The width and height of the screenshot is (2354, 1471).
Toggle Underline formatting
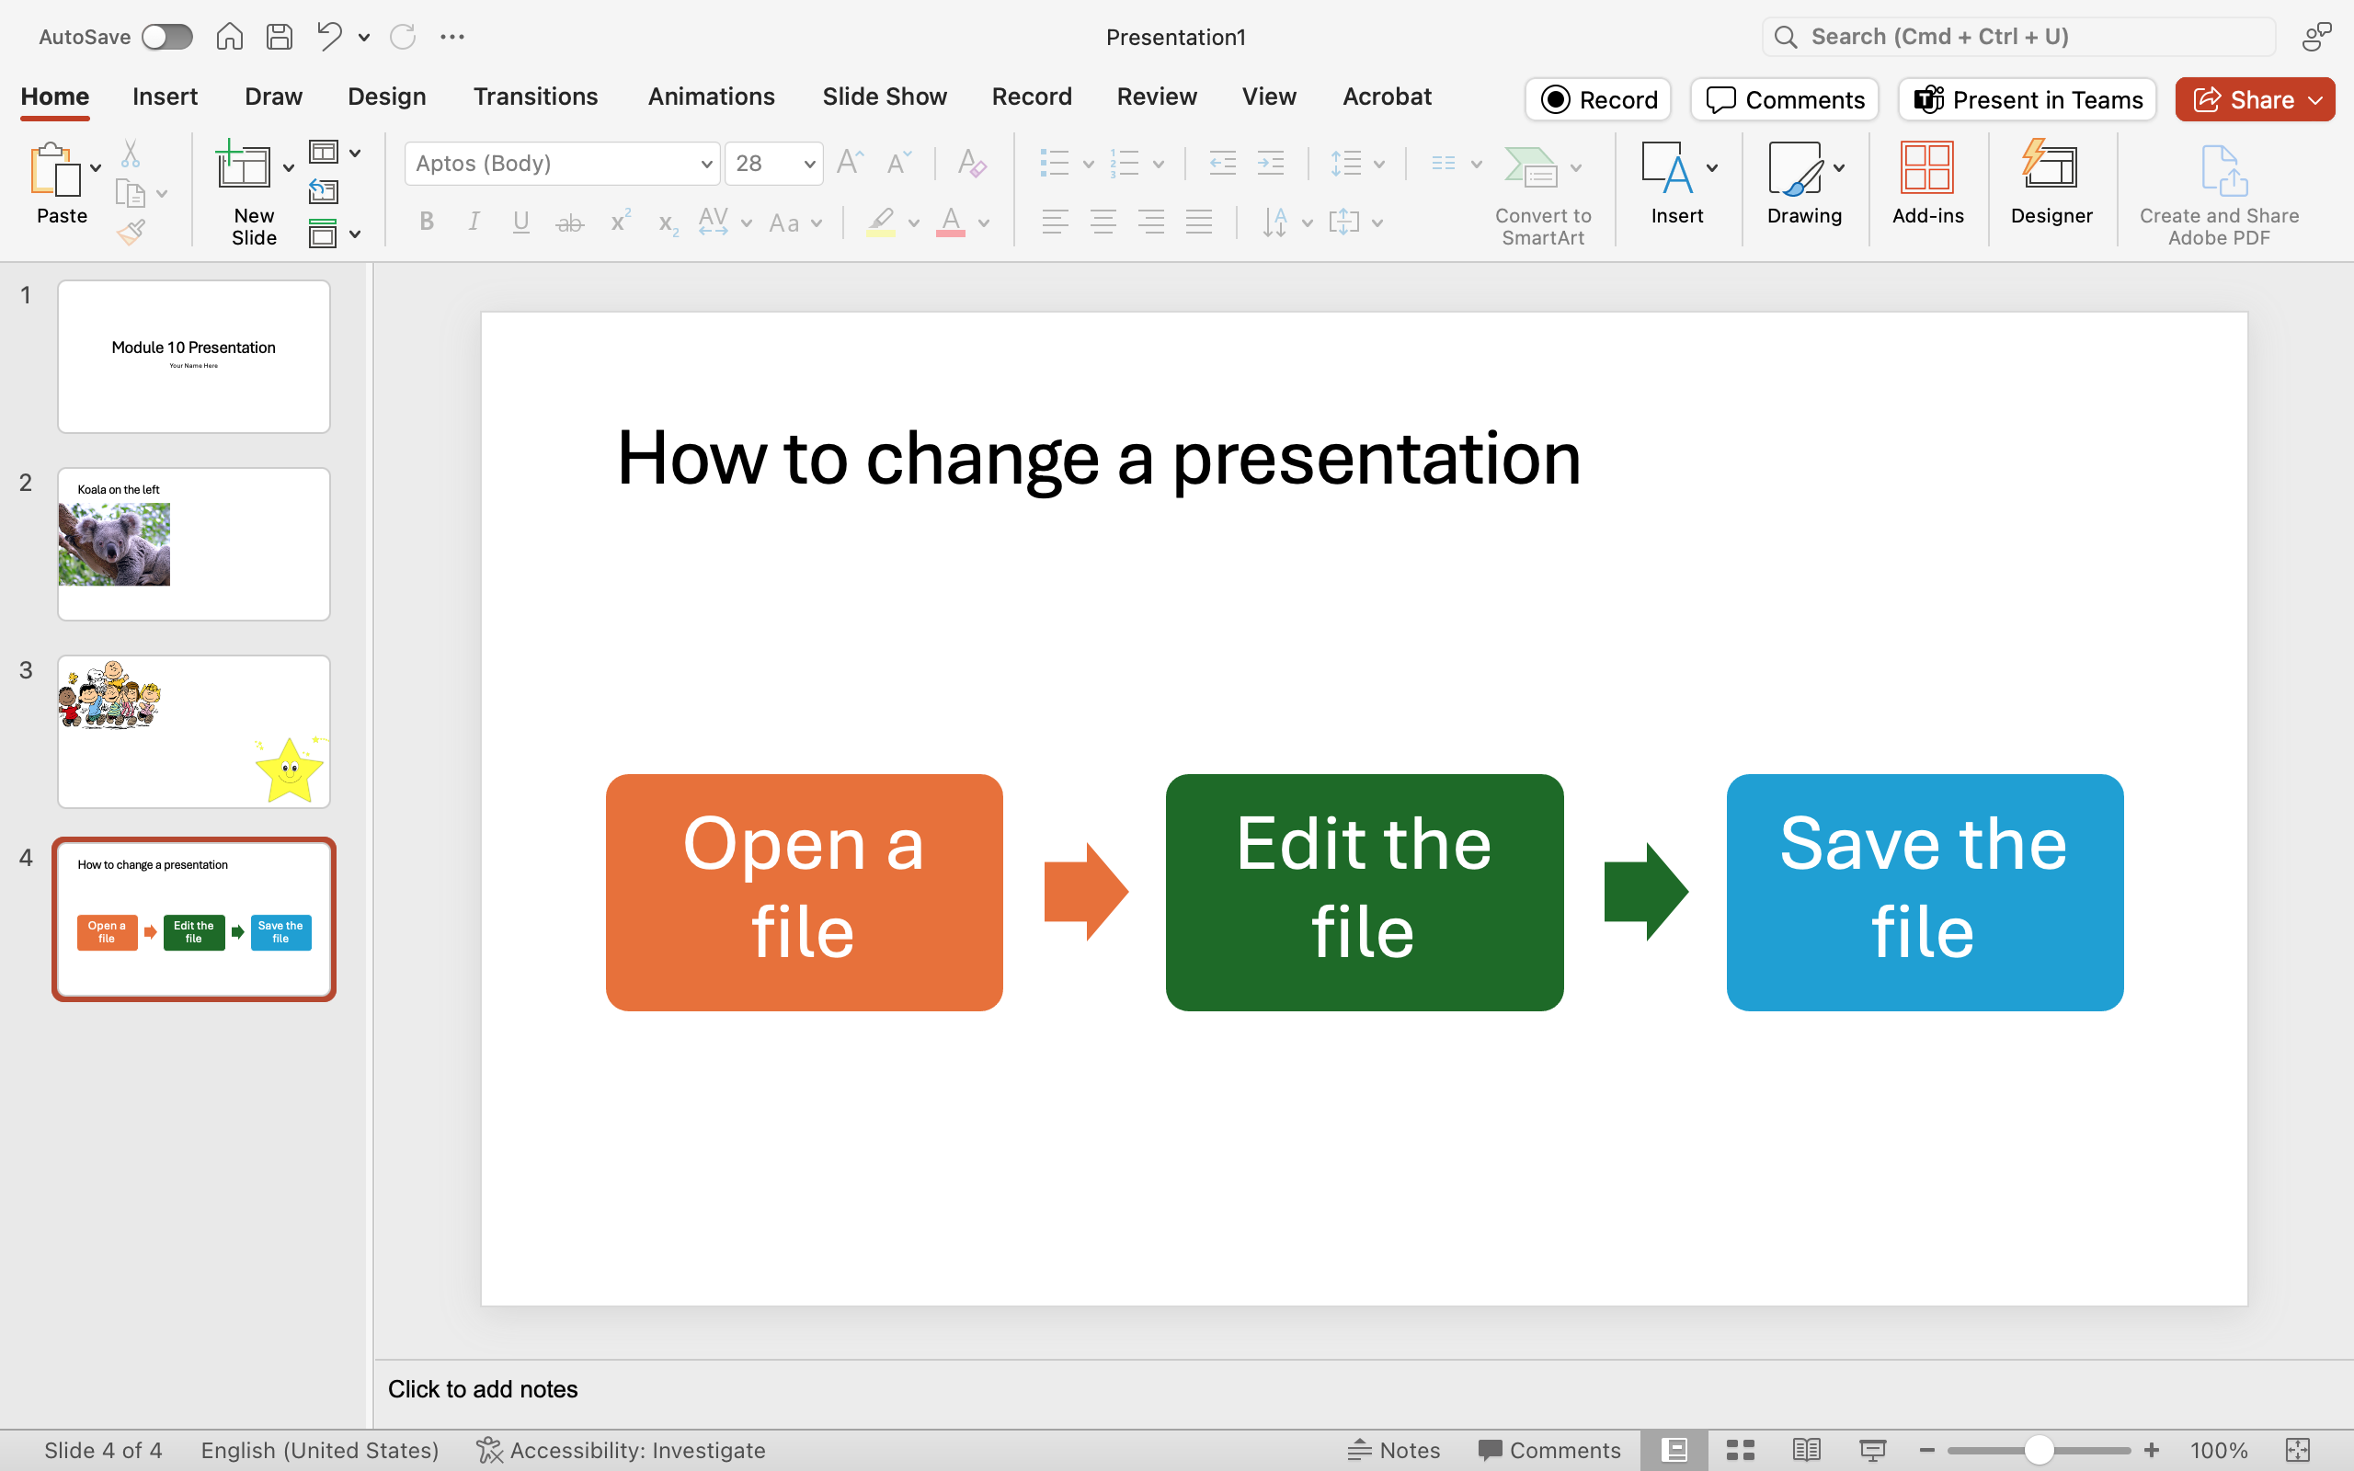(x=521, y=222)
